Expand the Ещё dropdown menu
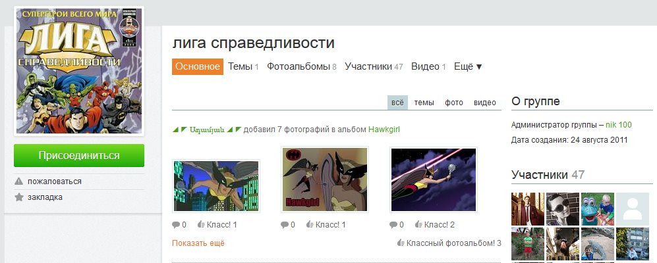The height and width of the screenshot is (263, 657). (x=468, y=66)
